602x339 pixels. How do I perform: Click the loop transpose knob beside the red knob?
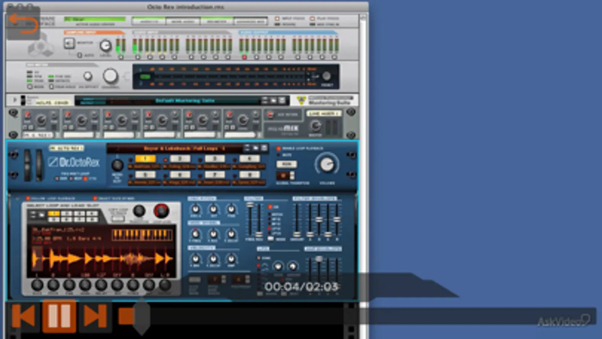pyautogui.click(x=139, y=211)
